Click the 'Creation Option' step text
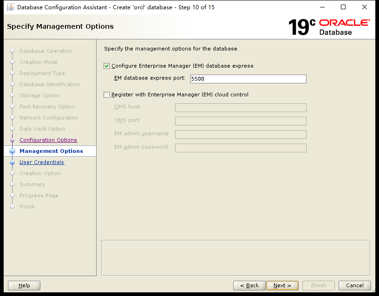This screenshot has height=296, width=379. (x=40, y=173)
